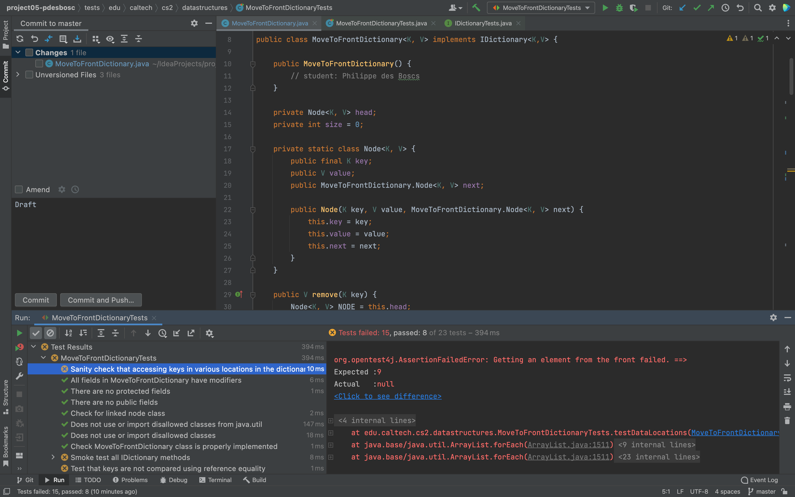Switch to IDictionaryTests.java editor tab
795x497 pixels.
click(x=483, y=23)
